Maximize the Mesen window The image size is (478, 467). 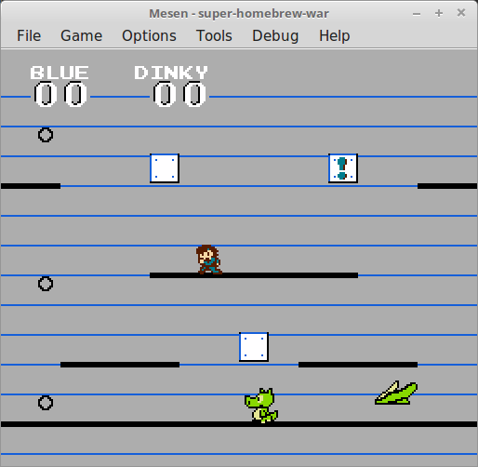click(439, 13)
